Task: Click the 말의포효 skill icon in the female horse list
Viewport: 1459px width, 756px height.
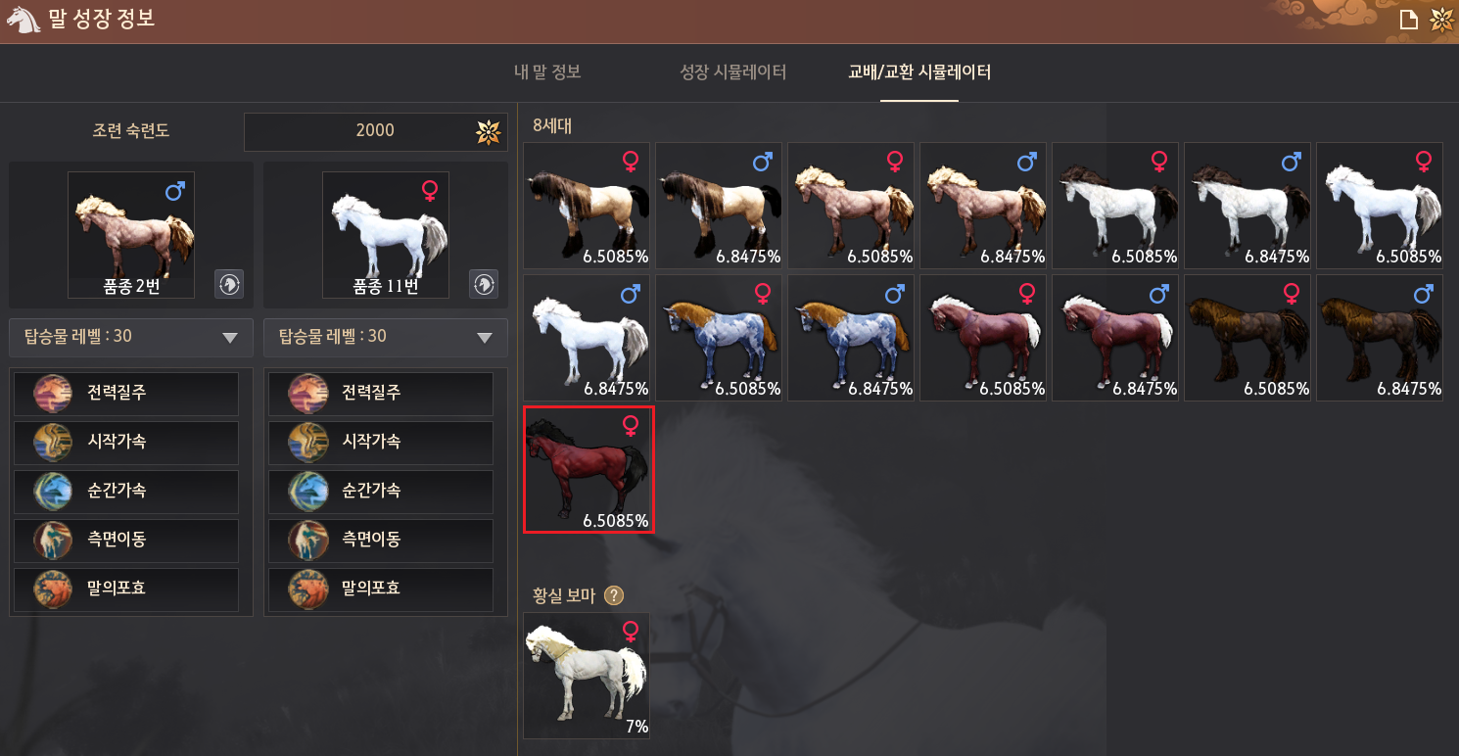Action: tap(307, 590)
